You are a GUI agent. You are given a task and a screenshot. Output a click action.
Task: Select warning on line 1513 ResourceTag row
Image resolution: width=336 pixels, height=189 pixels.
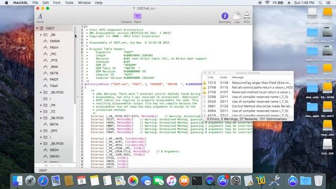coord(248,83)
